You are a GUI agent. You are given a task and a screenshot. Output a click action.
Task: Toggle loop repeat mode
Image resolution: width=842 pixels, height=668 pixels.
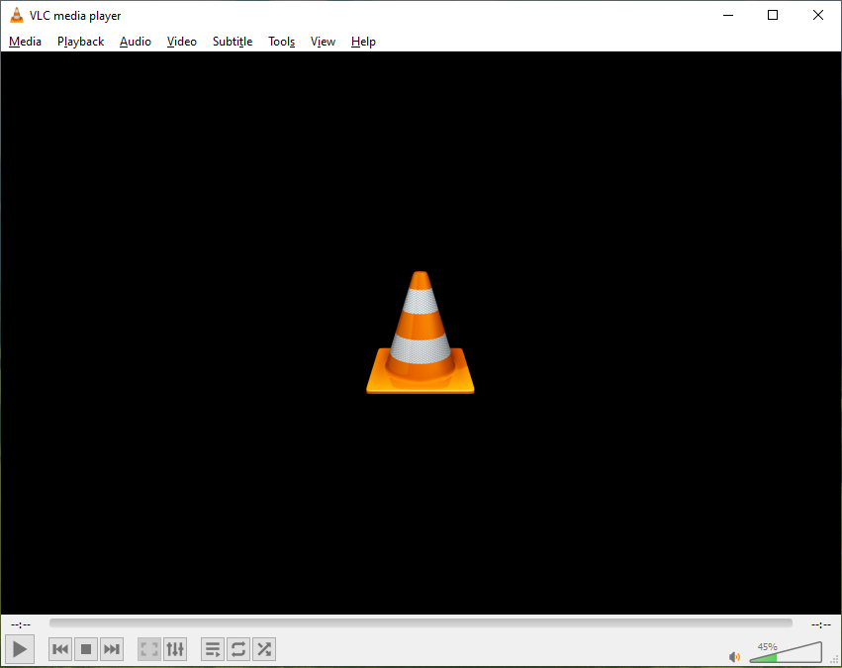pos(238,649)
